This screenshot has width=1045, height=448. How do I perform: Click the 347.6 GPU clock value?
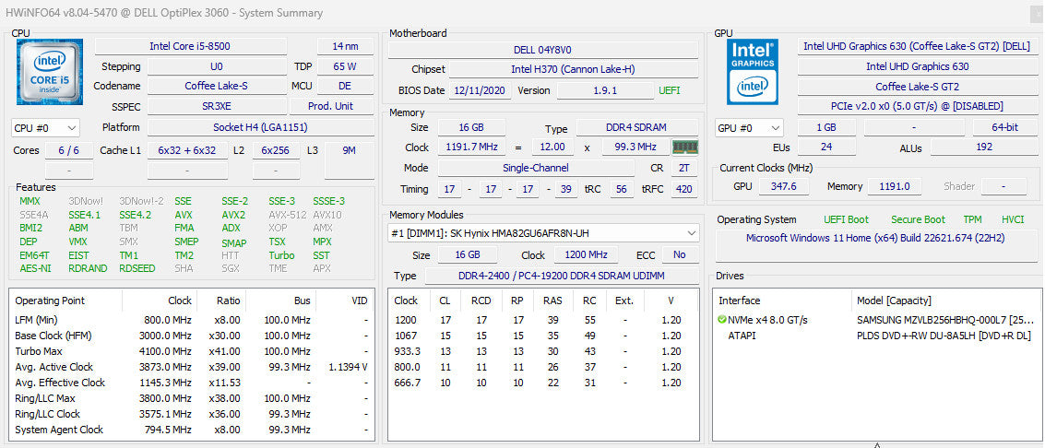784,186
